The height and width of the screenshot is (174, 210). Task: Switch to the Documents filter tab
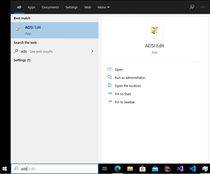(x=50, y=7)
